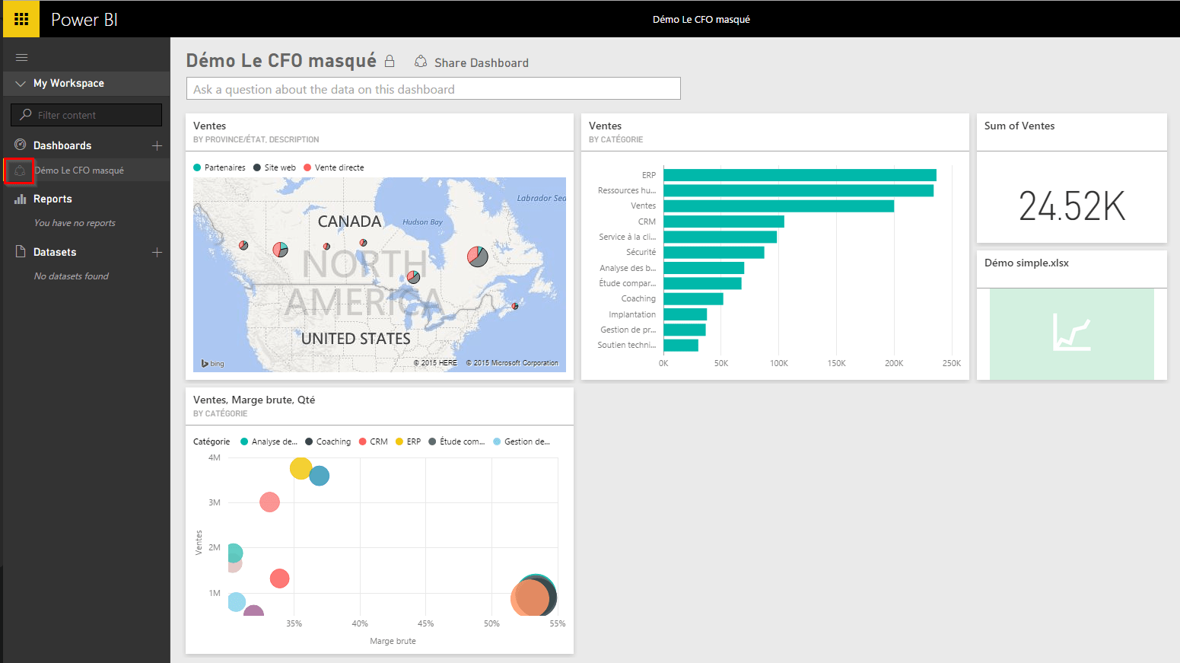Click the Dashboards gauge icon

click(21, 145)
